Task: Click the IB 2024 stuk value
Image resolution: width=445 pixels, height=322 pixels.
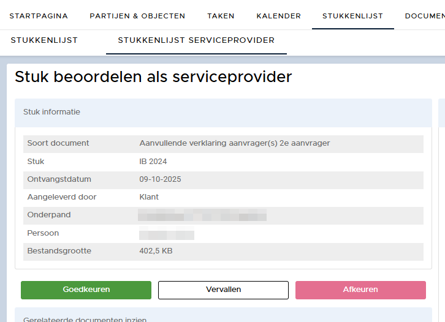Action: click(153, 162)
